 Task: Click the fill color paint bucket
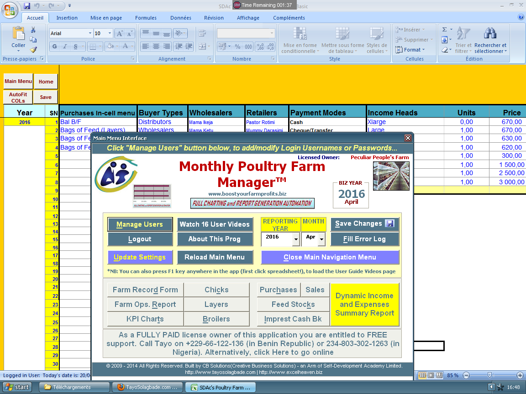(110, 47)
